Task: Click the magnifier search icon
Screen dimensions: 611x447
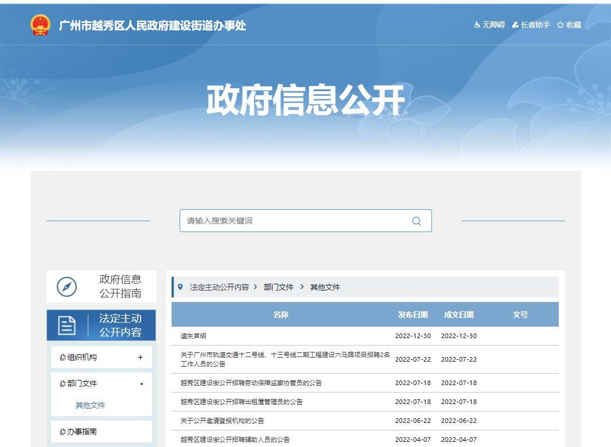Action: (x=417, y=221)
